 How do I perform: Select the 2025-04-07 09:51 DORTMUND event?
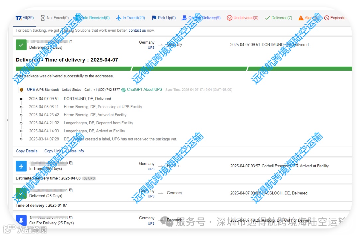point(70,99)
